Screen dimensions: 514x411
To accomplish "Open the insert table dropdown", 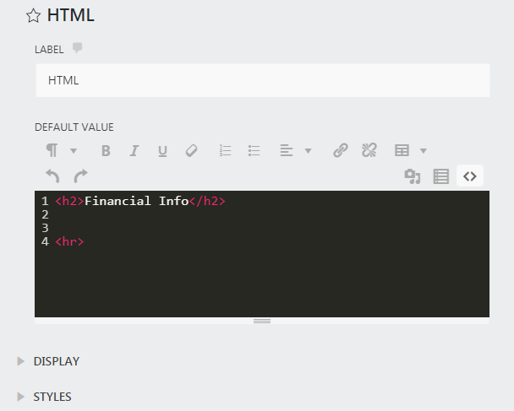I will pyautogui.click(x=411, y=150).
